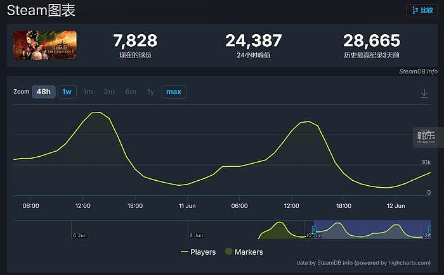Select the 48h zoom range
This screenshot has height=275, width=444.
coord(44,92)
